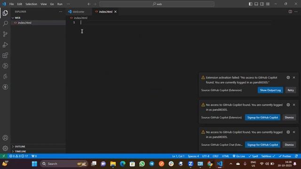Open problems errors and warnings counter
Viewport: 301px width, 169px height.
[x=19, y=156]
